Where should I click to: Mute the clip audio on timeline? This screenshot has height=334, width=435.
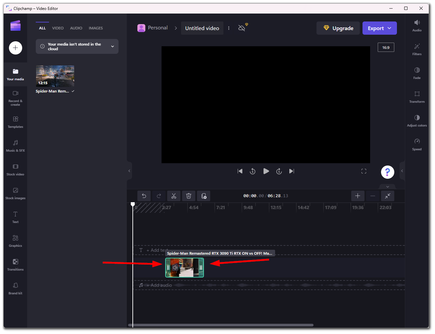(175, 268)
